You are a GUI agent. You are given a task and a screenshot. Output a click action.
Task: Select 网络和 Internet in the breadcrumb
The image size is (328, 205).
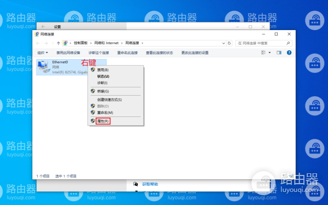point(106,43)
